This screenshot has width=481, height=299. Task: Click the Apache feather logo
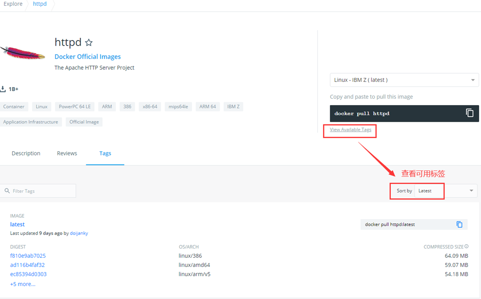tap(23, 53)
